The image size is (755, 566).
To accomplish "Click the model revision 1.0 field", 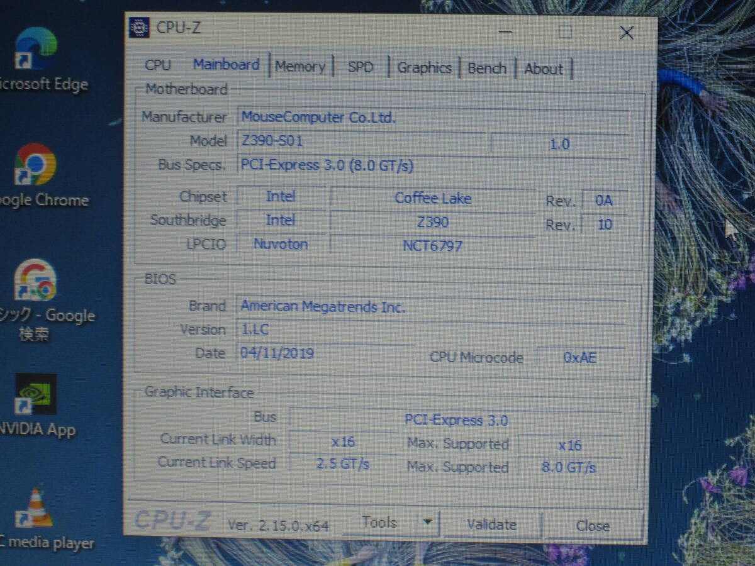I will pos(560,143).
